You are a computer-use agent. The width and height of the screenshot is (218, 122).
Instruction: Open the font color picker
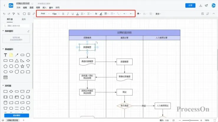[77, 14]
